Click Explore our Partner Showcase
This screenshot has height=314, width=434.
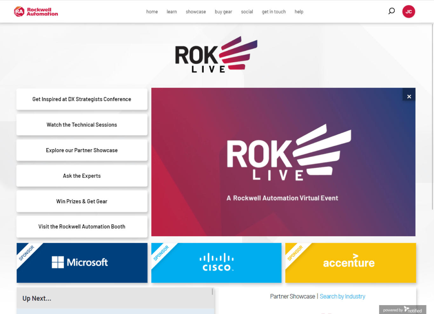tap(82, 150)
